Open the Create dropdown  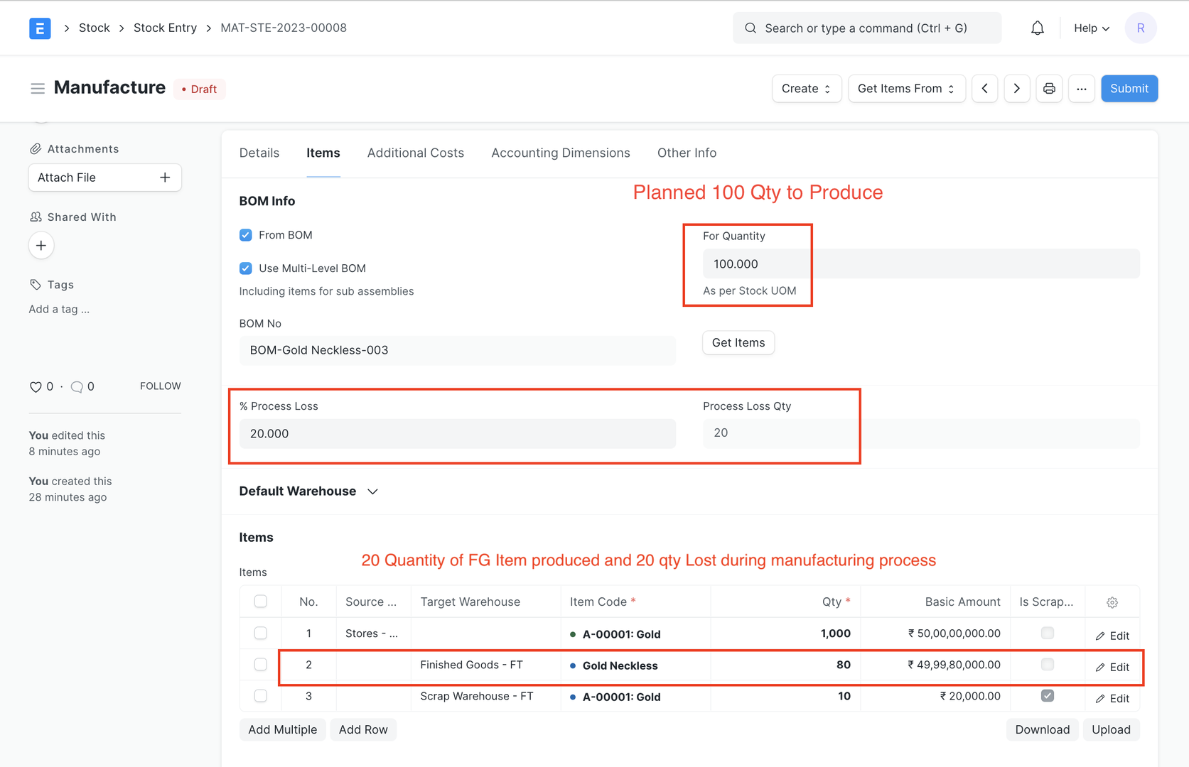[x=806, y=88]
